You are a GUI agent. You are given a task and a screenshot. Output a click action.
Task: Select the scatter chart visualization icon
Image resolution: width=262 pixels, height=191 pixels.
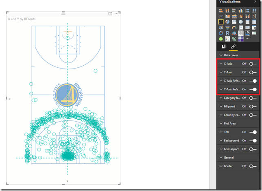(221, 22)
